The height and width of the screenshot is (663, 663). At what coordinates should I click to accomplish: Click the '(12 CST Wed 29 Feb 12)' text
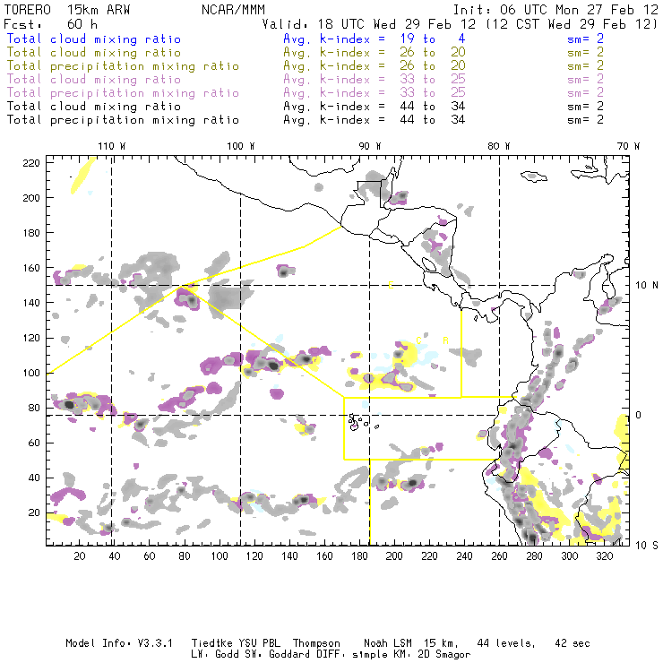(x=572, y=24)
